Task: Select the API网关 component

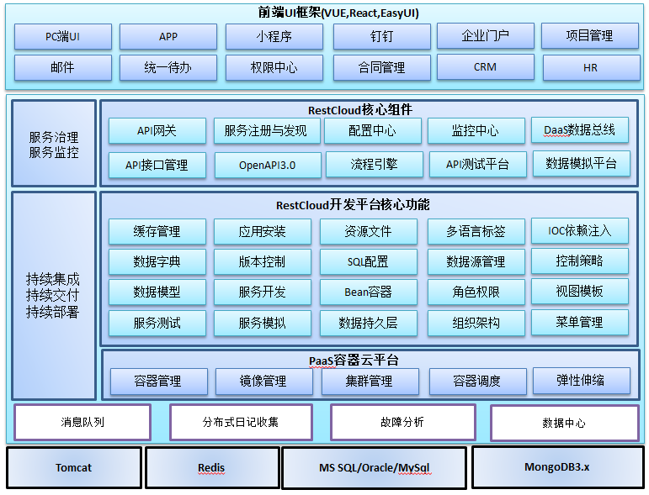Action: coord(157,131)
